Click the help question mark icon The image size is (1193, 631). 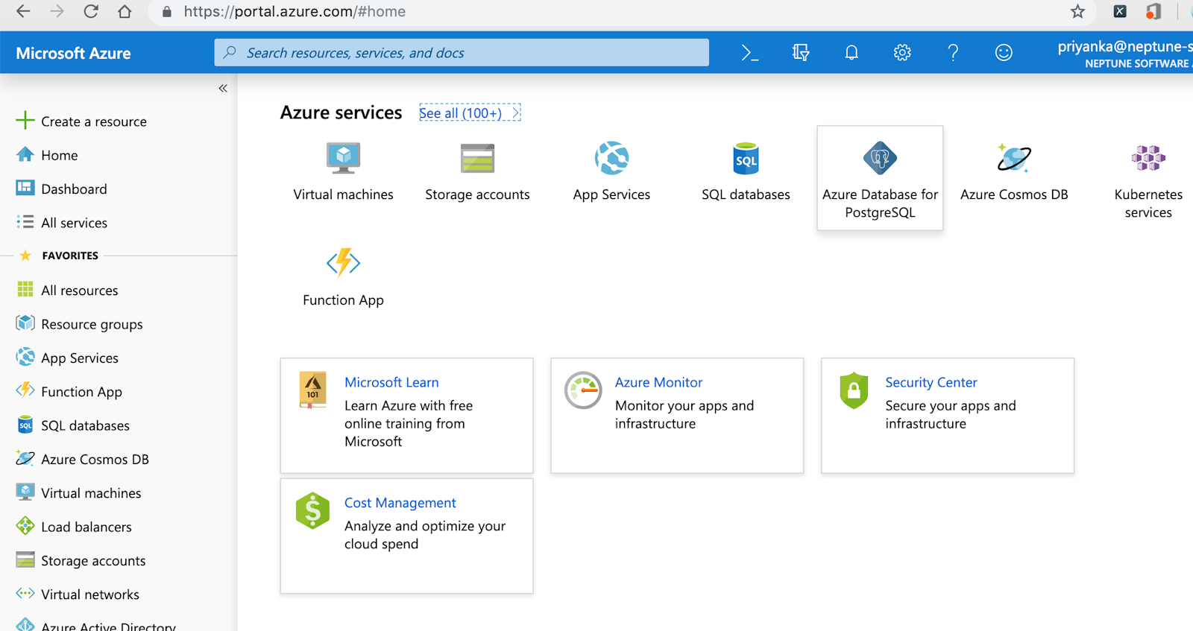(953, 53)
